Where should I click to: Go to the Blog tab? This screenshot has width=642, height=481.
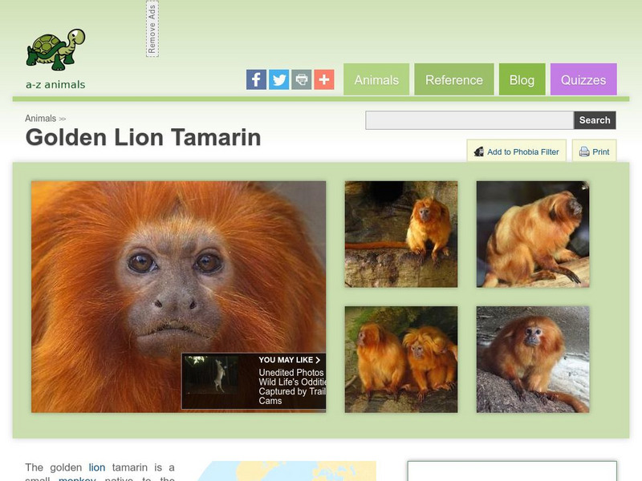522,79
